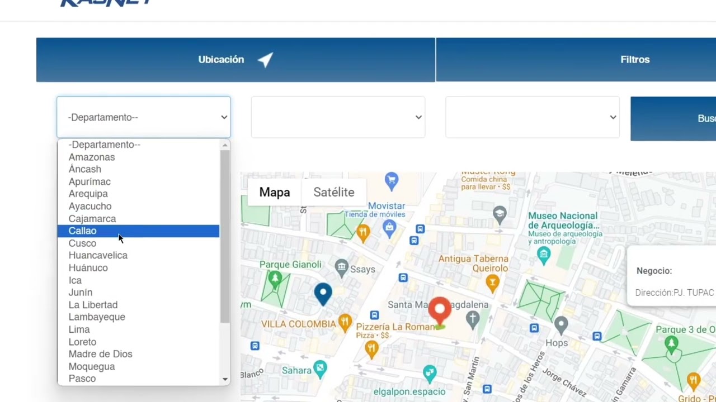Click the blue Buscar button
Image resolution: width=716 pixels, height=402 pixels.
click(673, 118)
